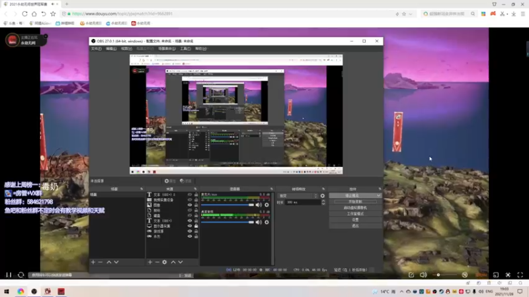This screenshot has height=297, width=529.
Task: Toggle visibility of 图像 source
Action: pyautogui.click(x=190, y=205)
